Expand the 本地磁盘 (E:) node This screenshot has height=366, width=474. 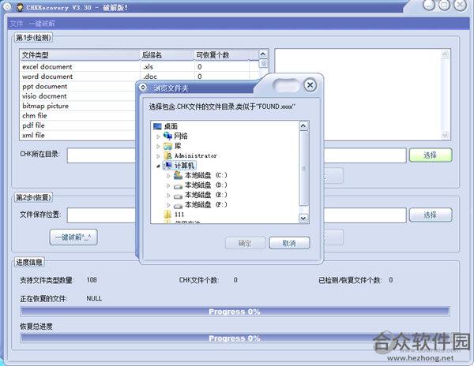168,195
